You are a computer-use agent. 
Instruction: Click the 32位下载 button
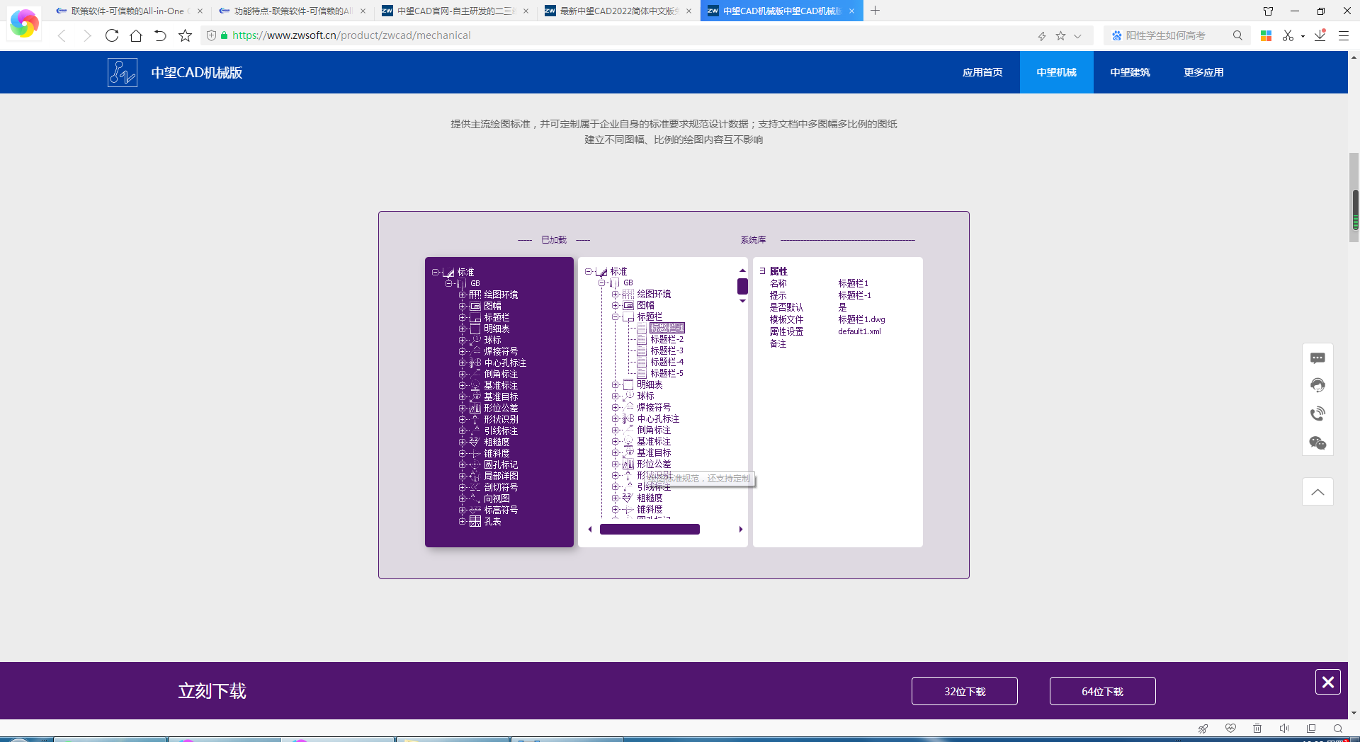[964, 691]
